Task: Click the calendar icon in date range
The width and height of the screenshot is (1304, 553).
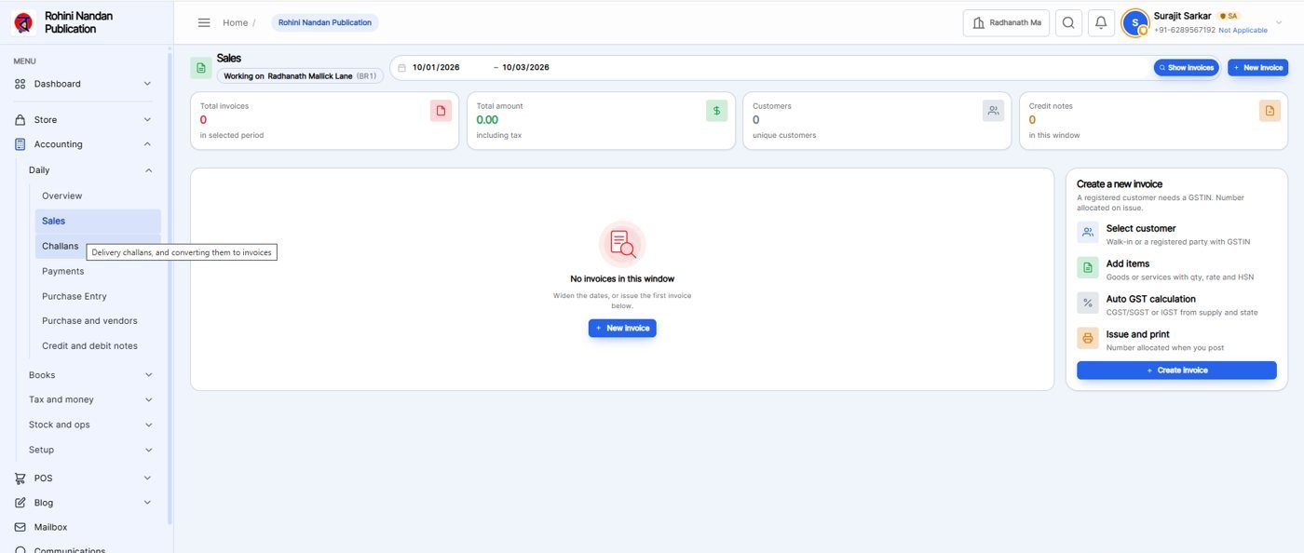Action: click(402, 68)
